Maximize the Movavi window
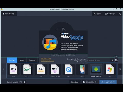Screen dimensions: 123x92 coord(116,9)
